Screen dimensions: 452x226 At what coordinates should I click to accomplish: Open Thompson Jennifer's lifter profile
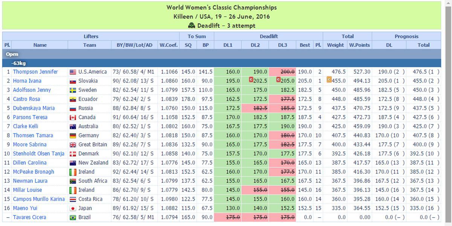point(35,72)
